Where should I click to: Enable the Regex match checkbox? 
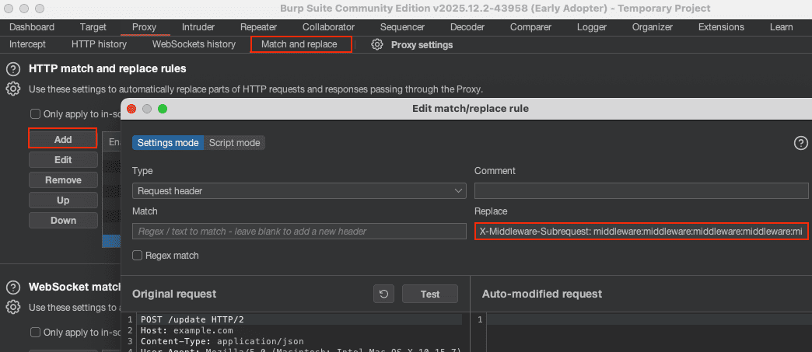[x=138, y=256]
